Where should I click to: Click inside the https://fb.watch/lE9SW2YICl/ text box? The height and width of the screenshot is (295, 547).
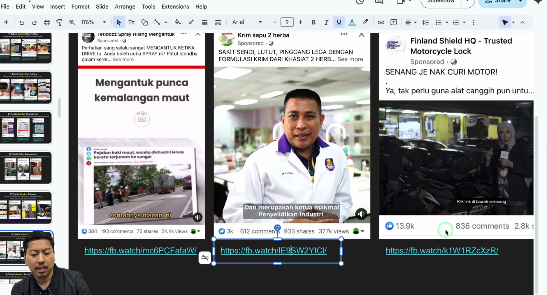277,251
